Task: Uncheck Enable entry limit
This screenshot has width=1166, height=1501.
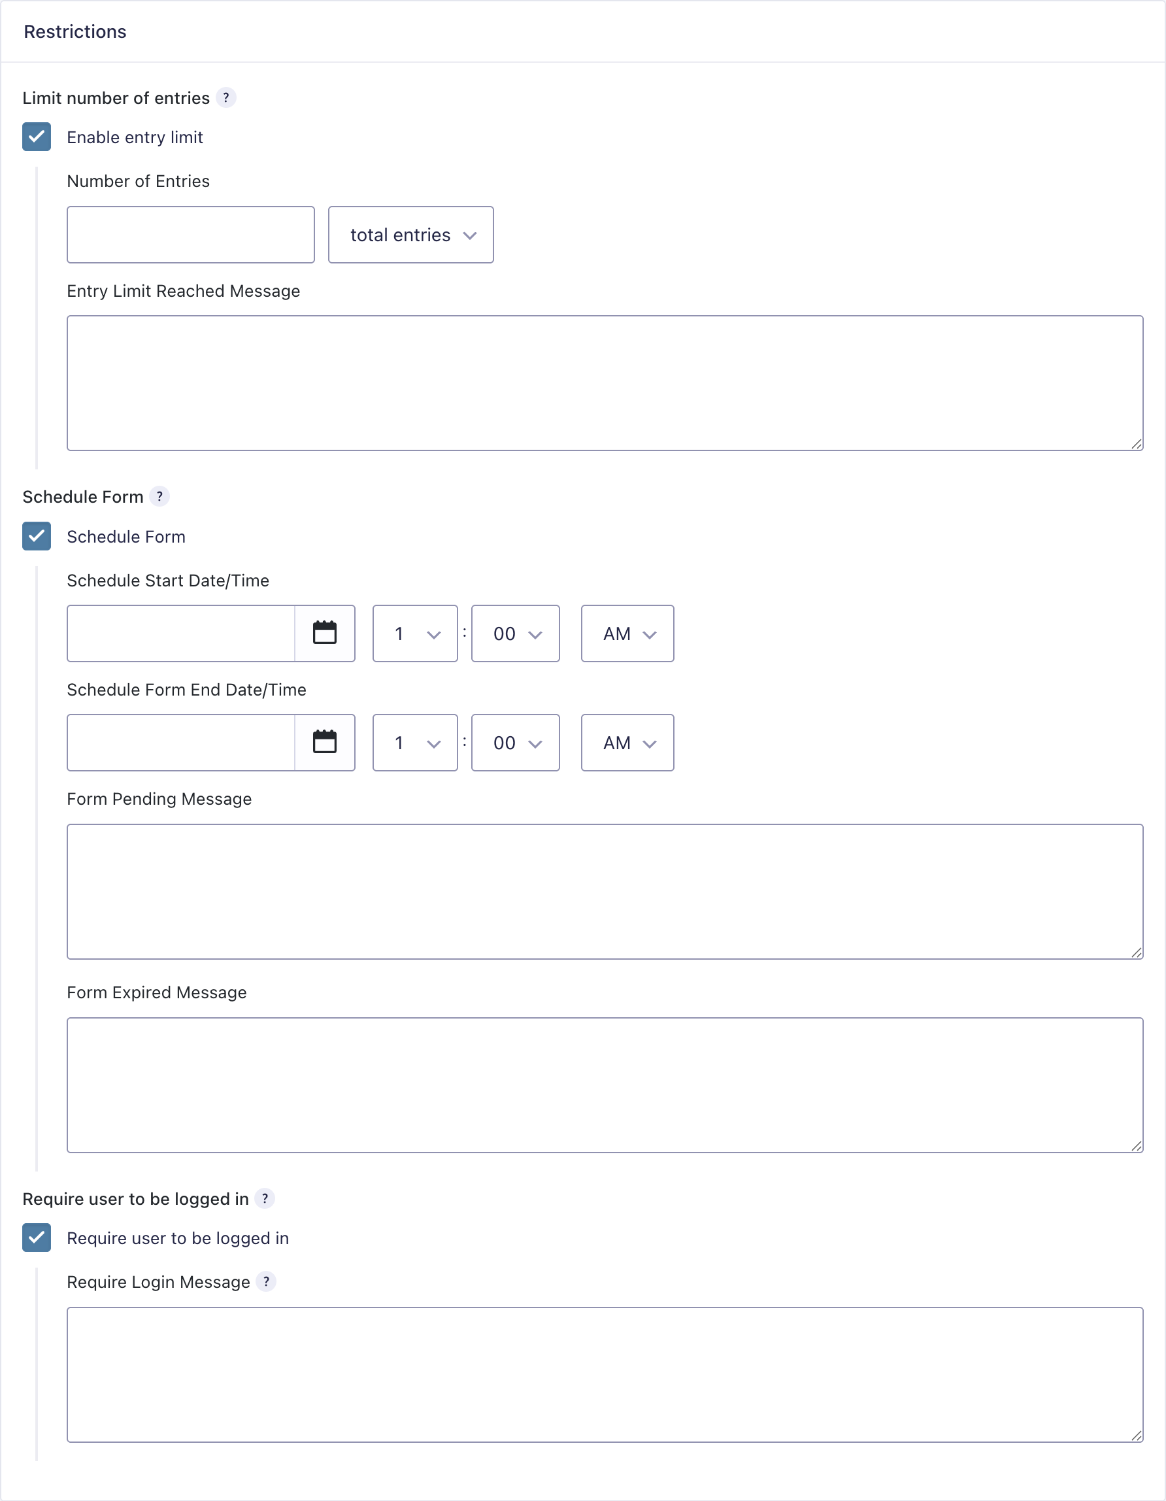Action: point(37,137)
